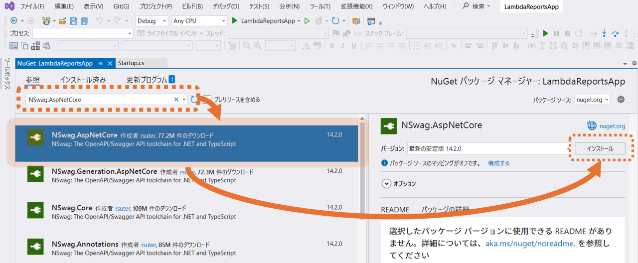Switch to the インストール済み tab
Image resolution: width=638 pixels, height=263 pixels.
click(x=83, y=79)
